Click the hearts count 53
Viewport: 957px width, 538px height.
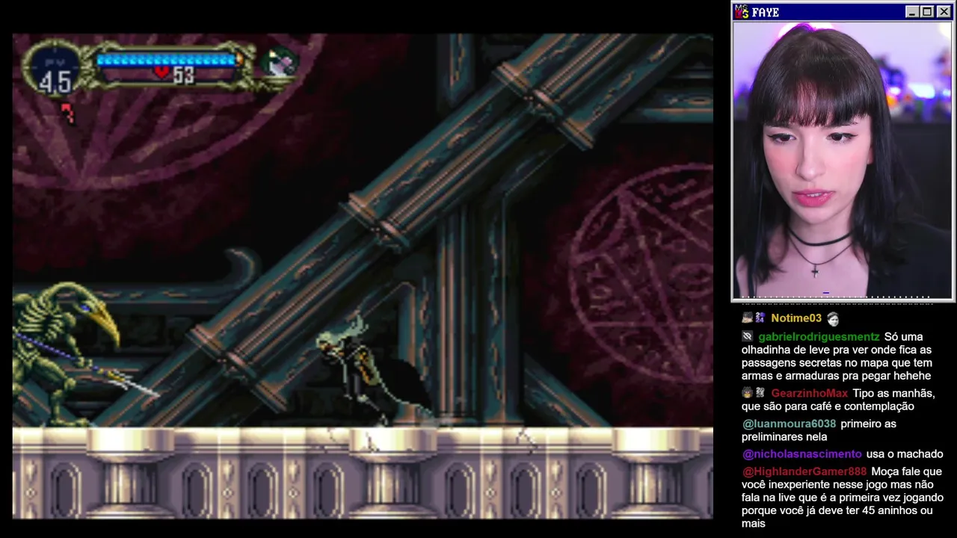click(183, 75)
